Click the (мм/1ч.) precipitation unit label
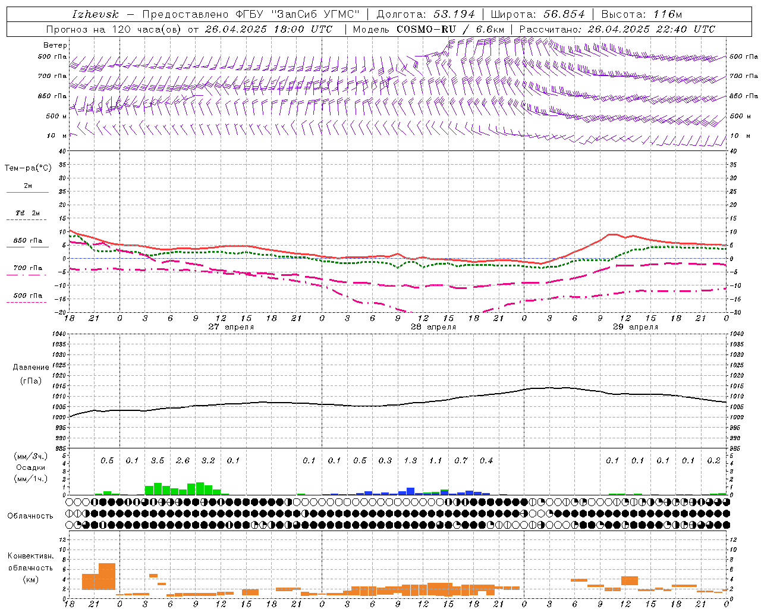 pyautogui.click(x=31, y=479)
